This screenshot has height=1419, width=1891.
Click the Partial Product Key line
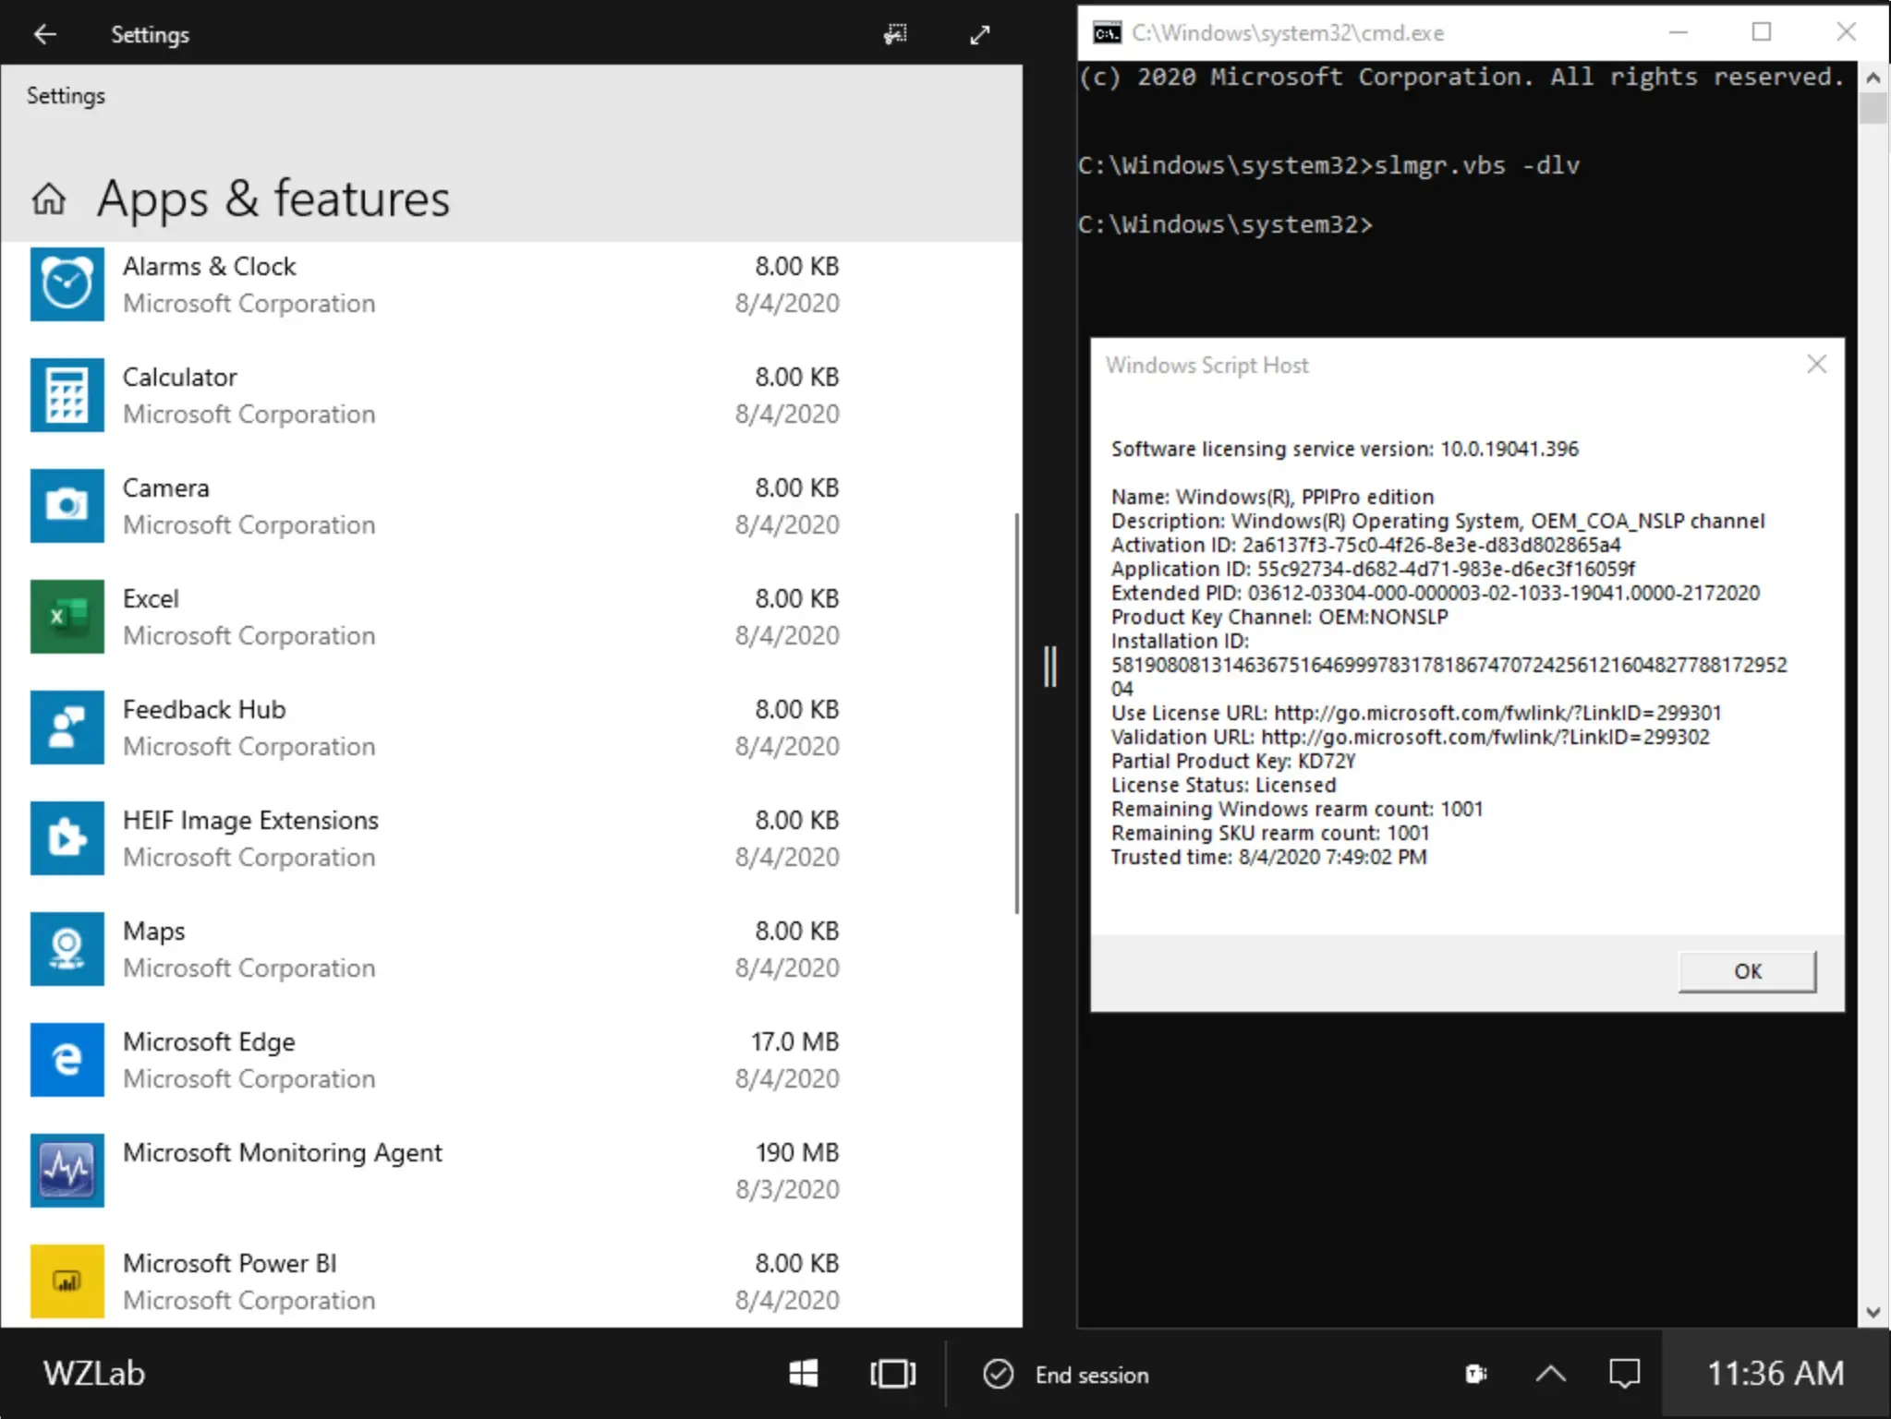pos(1233,762)
